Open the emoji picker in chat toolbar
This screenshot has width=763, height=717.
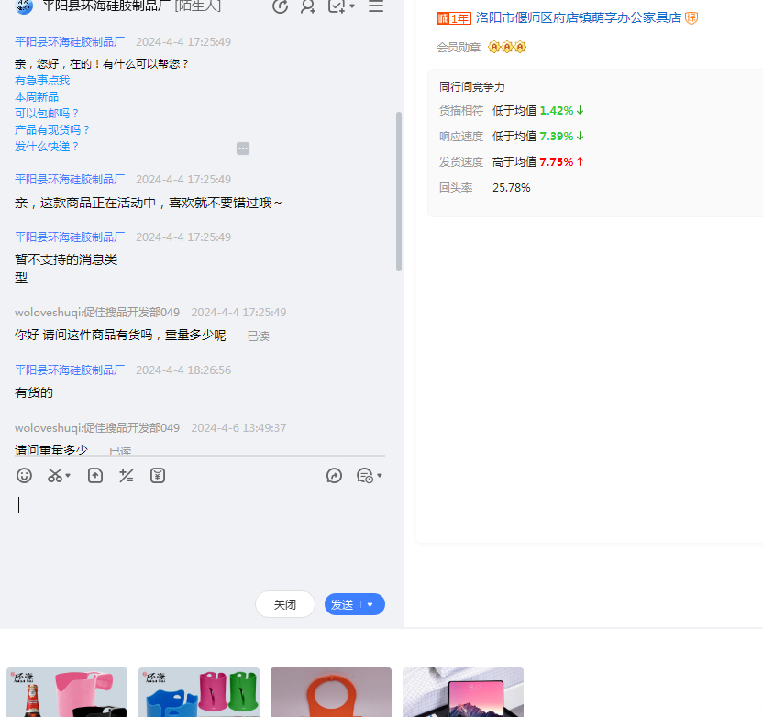coord(25,475)
